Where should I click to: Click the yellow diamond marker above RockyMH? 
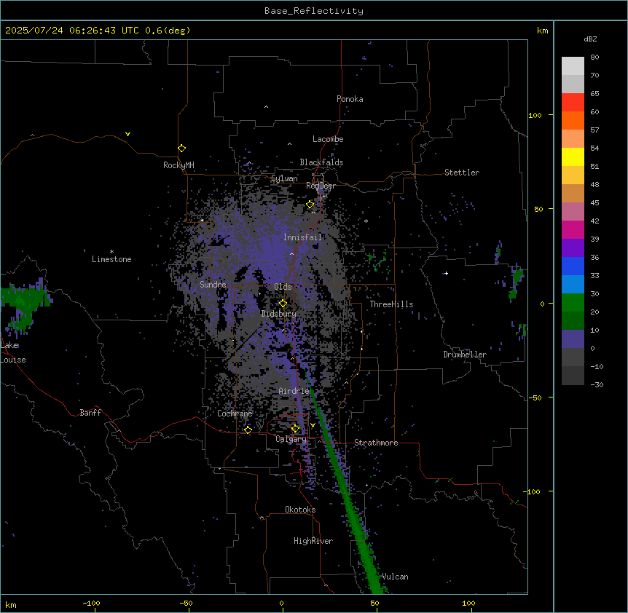tap(181, 149)
